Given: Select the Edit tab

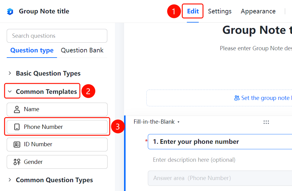Looking at the screenshot, I should (x=193, y=11).
